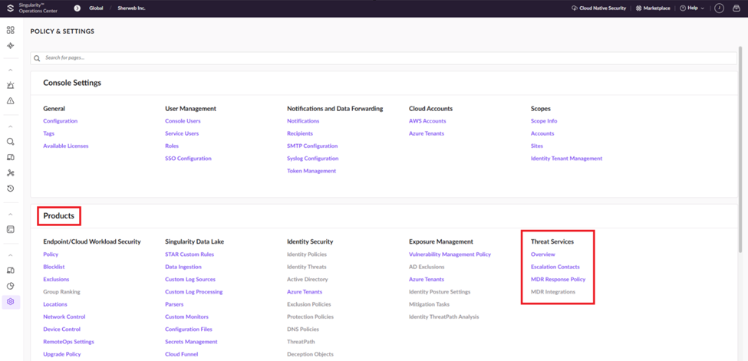Image resolution: width=748 pixels, height=361 pixels.
Task: Open the Tags link
Action: (x=48, y=133)
